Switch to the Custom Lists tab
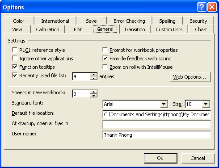The height and width of the screenshot is (168, 219). tap(169, 29)
